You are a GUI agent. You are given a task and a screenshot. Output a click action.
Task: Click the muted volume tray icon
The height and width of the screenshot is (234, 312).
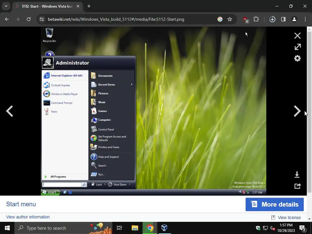(272, 228)
